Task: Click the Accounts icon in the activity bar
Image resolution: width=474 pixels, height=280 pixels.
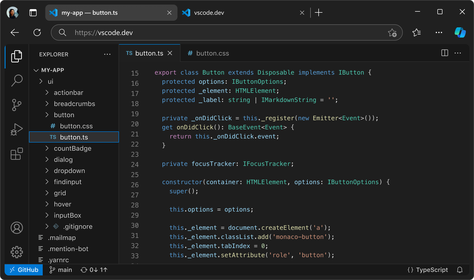Action: point(17,228)
